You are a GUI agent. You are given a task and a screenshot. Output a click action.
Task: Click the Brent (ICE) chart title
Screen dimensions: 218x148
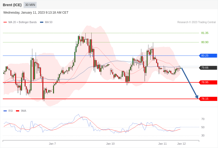tap(12, 5)
